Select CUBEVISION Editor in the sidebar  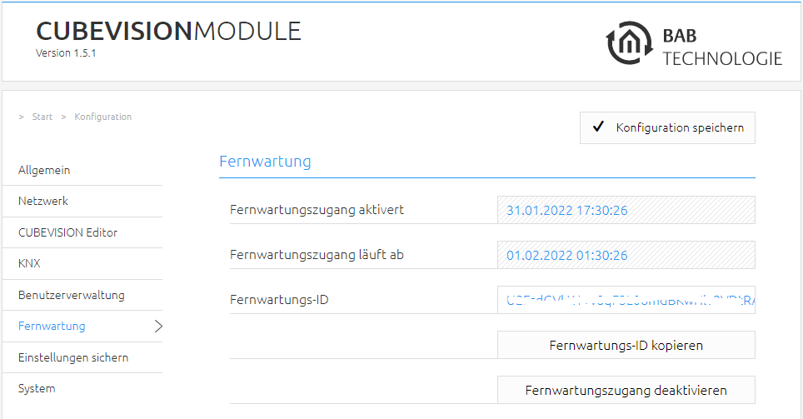point(82,232)
